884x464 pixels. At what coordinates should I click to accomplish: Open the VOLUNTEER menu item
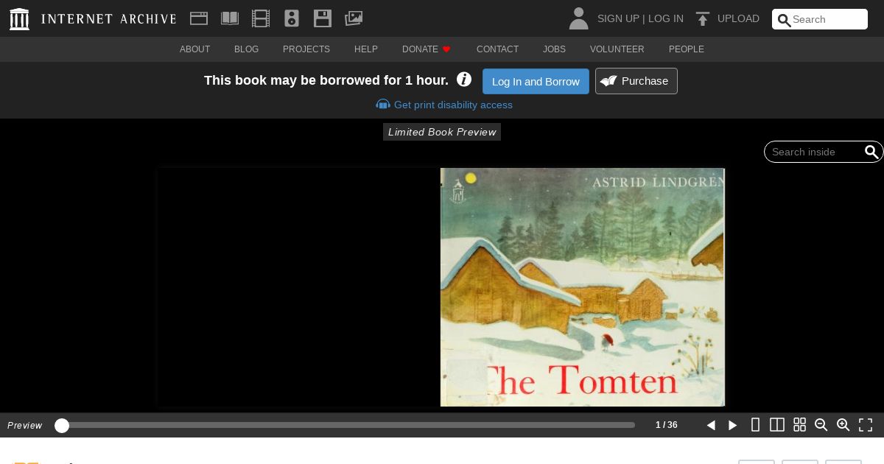[x=617, y=49]
